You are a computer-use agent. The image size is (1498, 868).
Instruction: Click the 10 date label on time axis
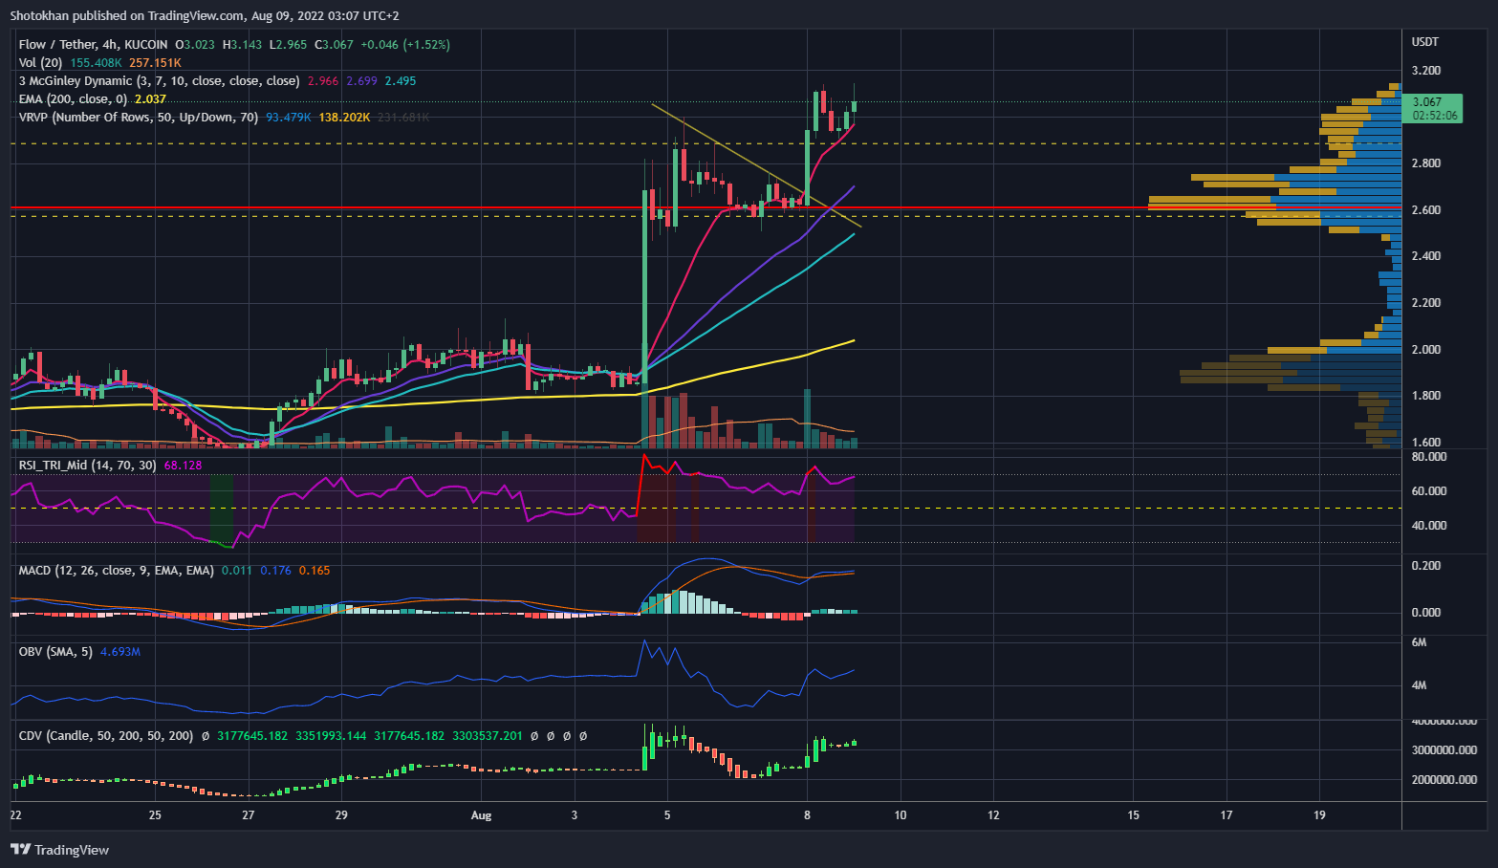point(901,815)
